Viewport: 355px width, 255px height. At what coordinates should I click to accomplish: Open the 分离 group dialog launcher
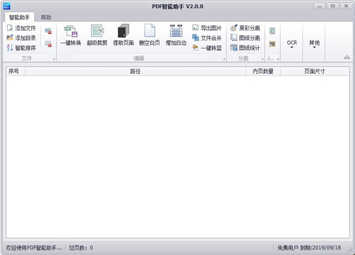point(262,59)
